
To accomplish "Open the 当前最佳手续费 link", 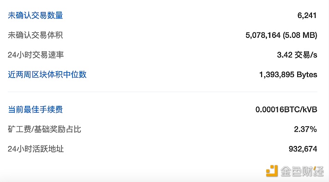I will click(x=35, y=109).
